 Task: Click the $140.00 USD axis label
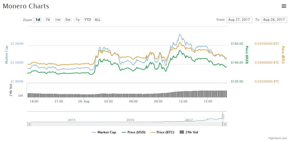[x=237, y=63]
